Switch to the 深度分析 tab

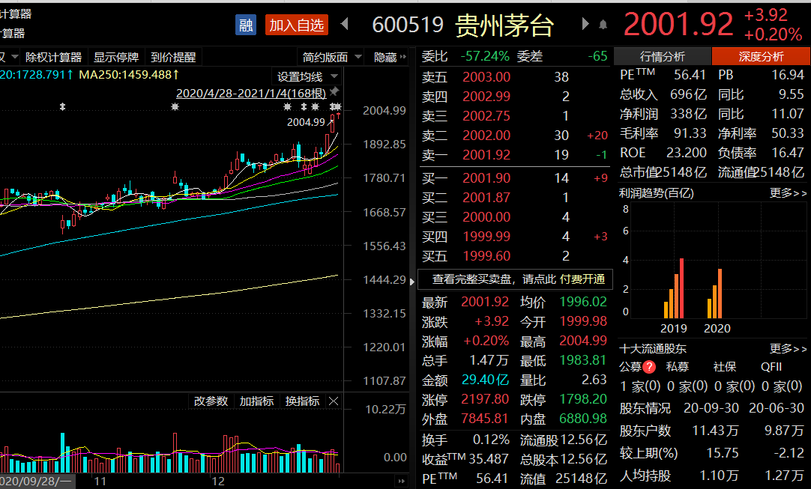tap(761, 56)
